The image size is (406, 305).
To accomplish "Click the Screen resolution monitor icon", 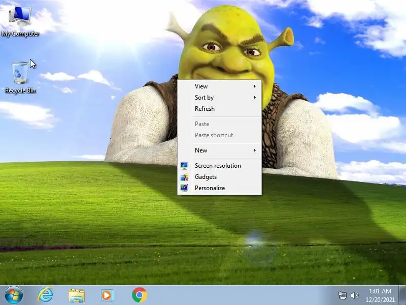I will (x=184, y=166).
